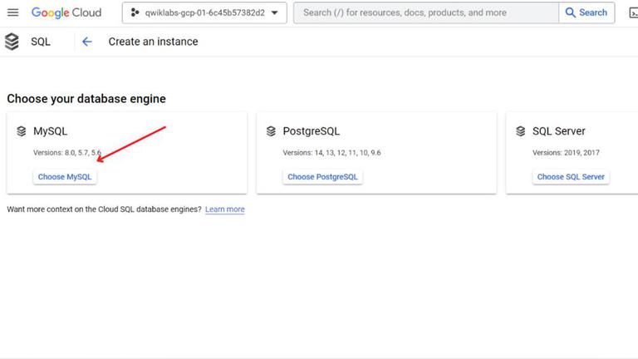Click the SQL product stack icon
638x359 pixels.
(12, 42)
